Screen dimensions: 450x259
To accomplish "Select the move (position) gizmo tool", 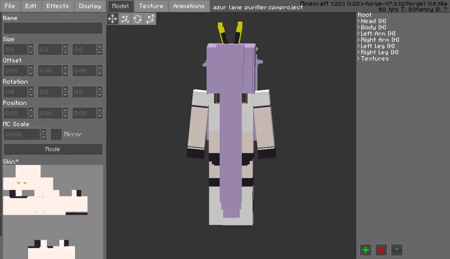I will coord(112,19).
